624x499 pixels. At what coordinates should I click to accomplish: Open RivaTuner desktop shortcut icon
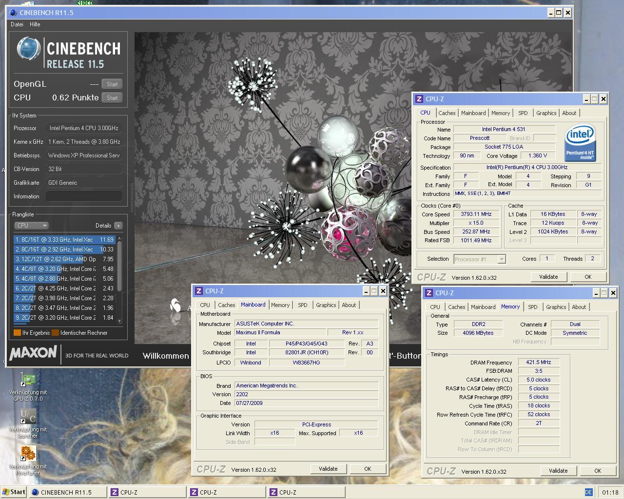click(x=28, y=454)
